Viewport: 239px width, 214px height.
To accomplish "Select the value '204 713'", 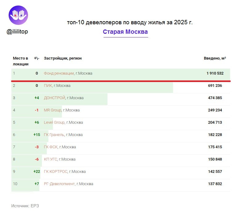I will point(215,122).
